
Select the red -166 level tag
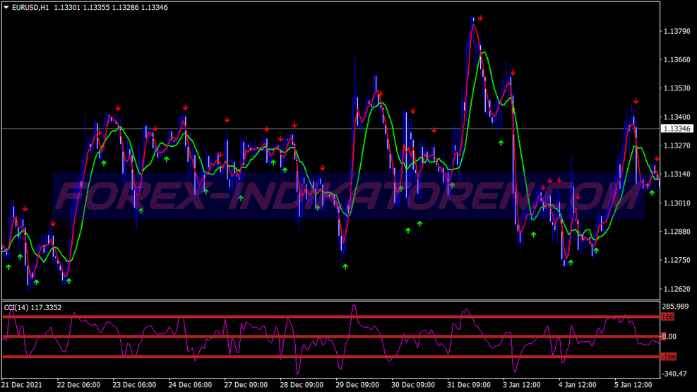(669, 357)
